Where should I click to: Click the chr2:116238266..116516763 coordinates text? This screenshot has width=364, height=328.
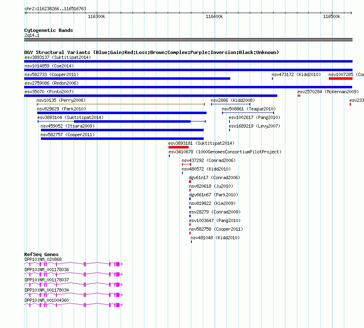pyautogui.click(x=55, y=9)
